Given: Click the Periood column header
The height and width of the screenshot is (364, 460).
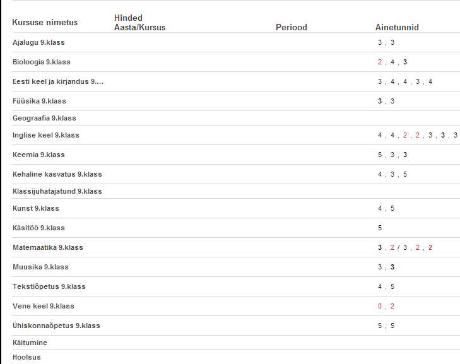Looking at the screenshot, I should [292, 28].
